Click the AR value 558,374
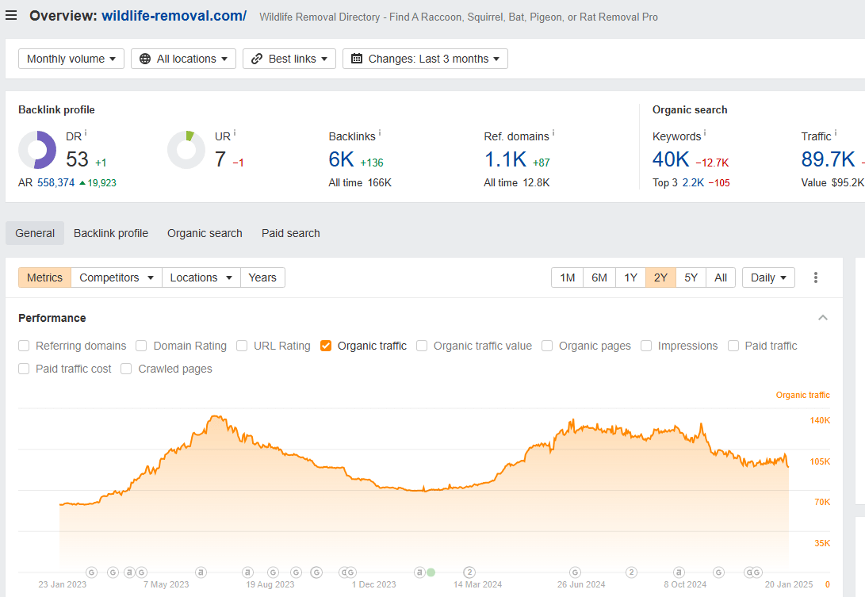865x597 pixels. click(x=55, y=182)
